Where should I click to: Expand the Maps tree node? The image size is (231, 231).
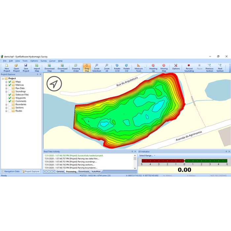point(6,82)
